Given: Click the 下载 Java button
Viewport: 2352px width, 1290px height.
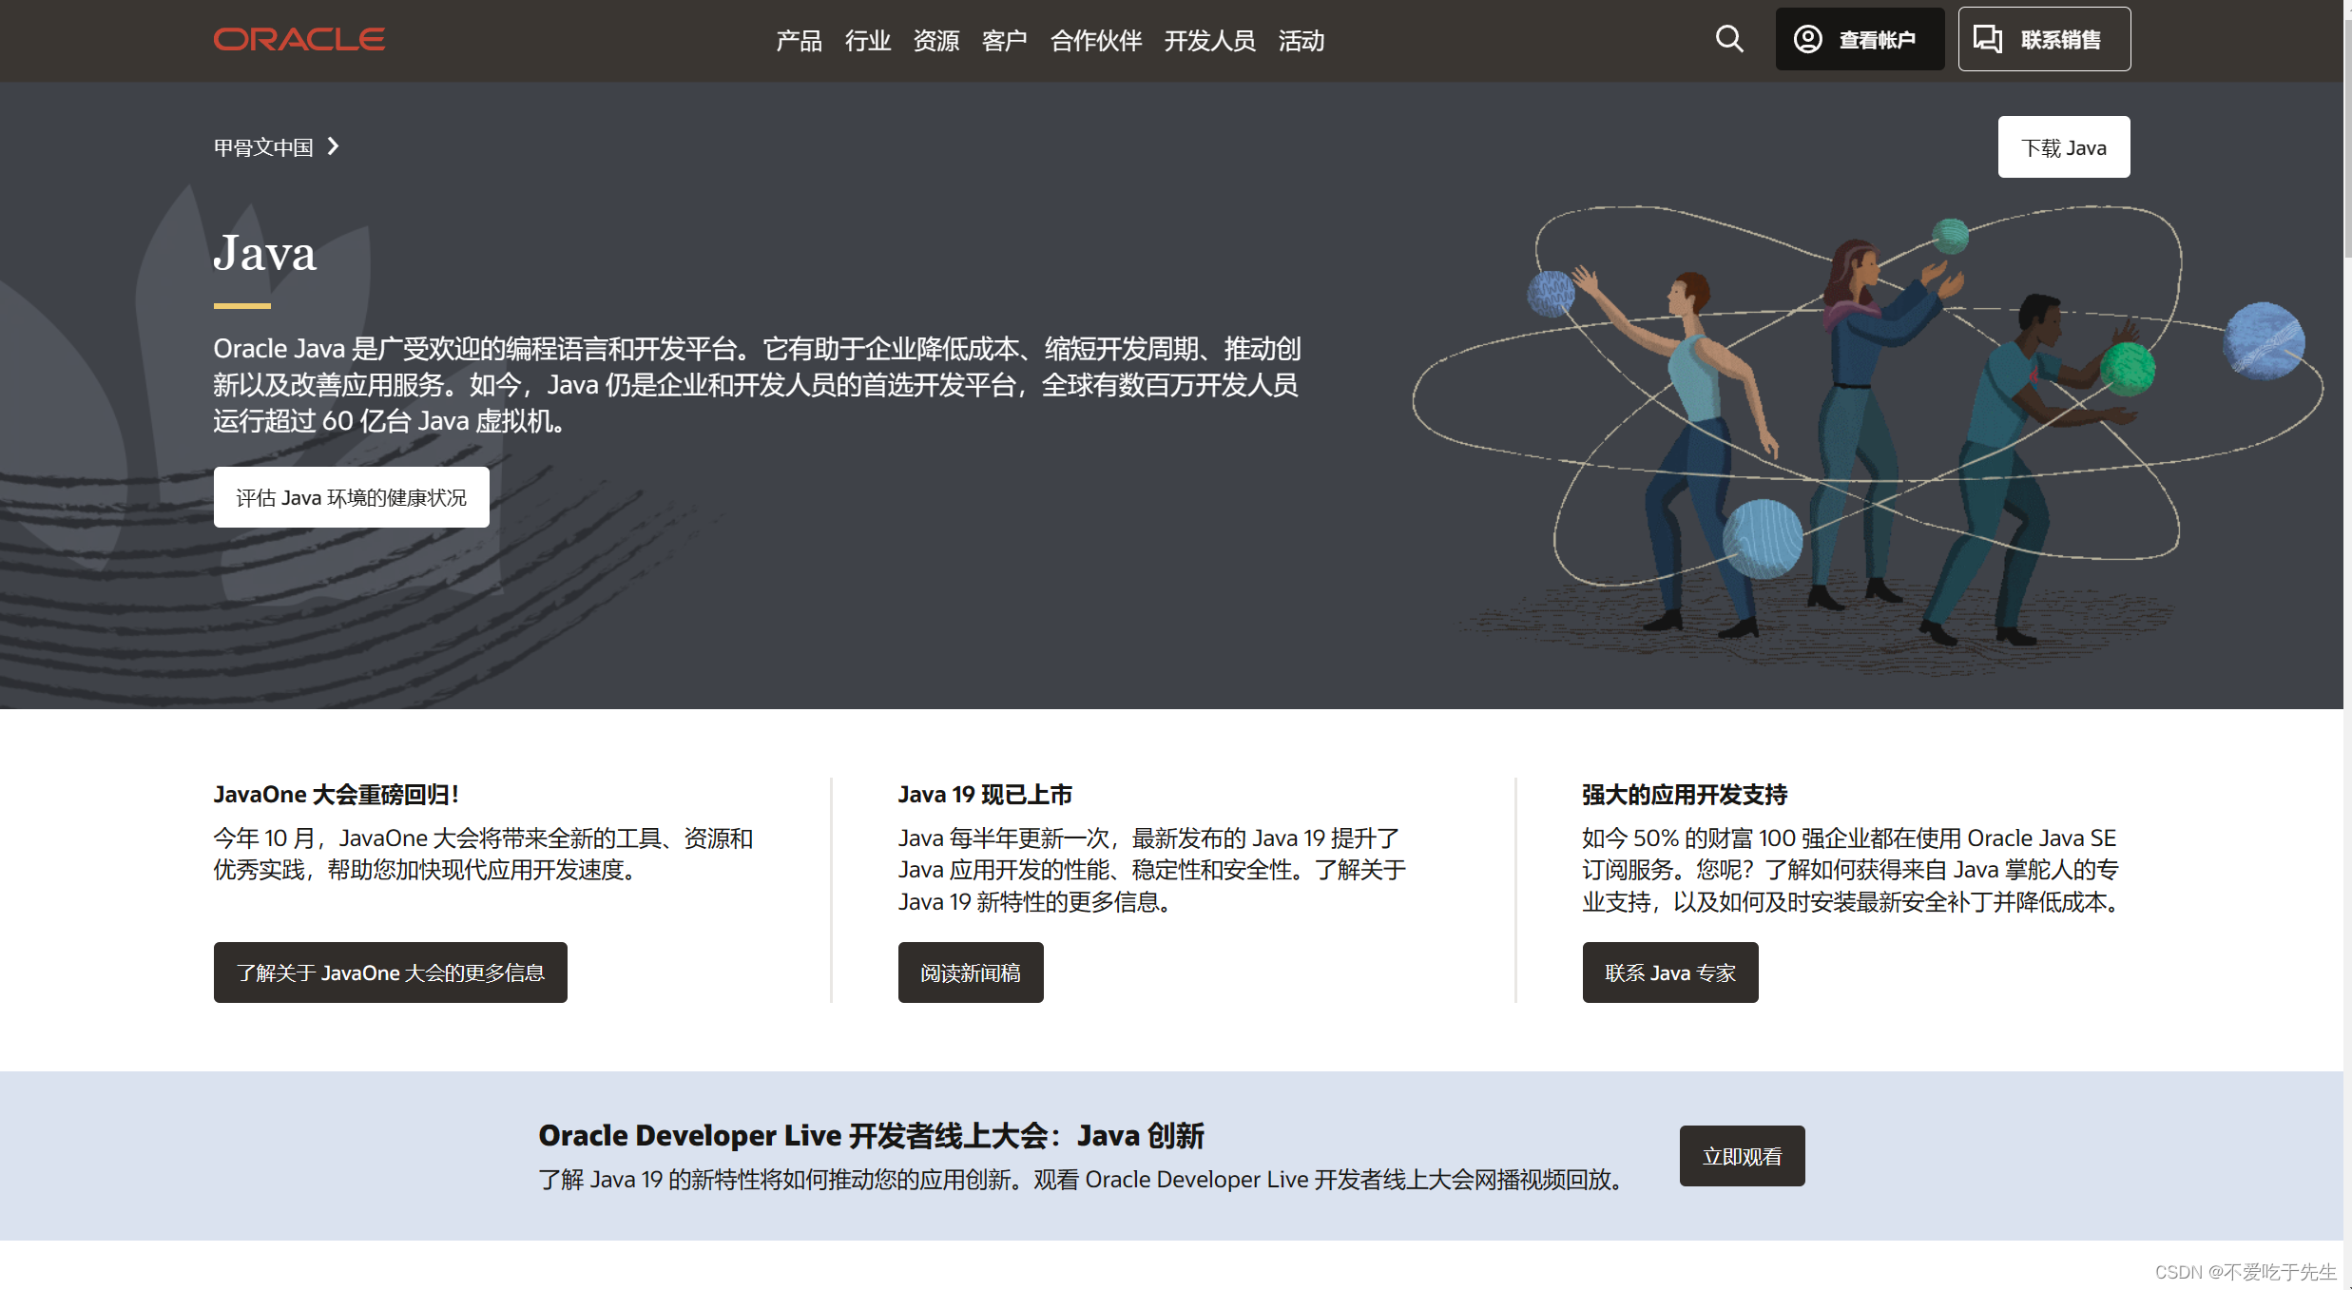Looking at the screenshot, I should (x=2064, y=146).
